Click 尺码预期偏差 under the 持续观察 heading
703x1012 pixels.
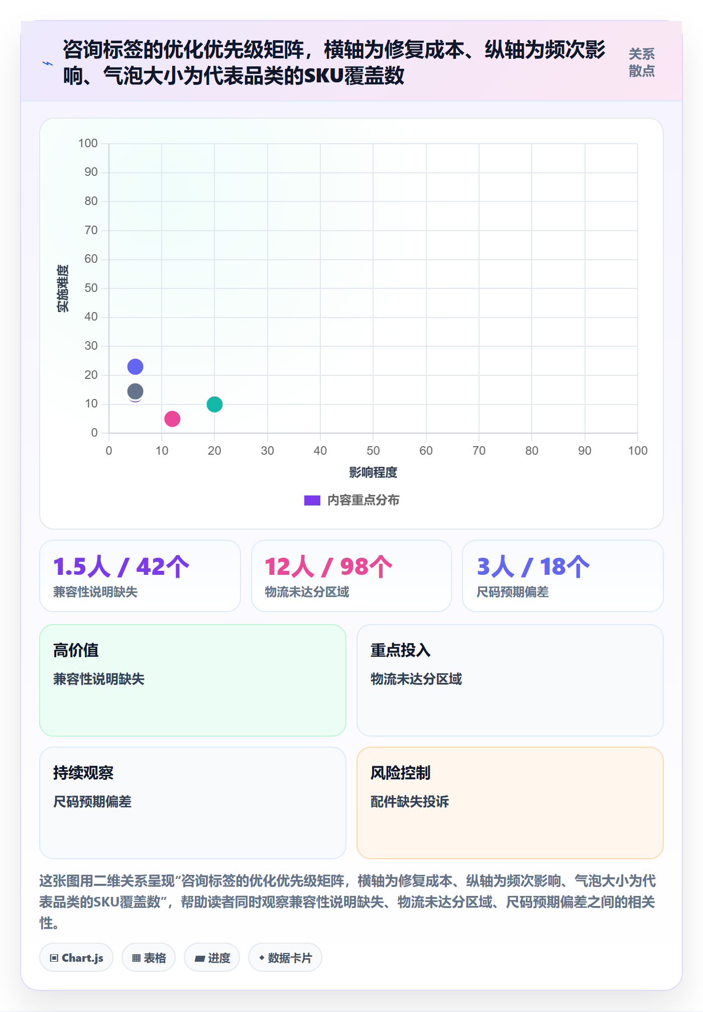click(92, 802)
